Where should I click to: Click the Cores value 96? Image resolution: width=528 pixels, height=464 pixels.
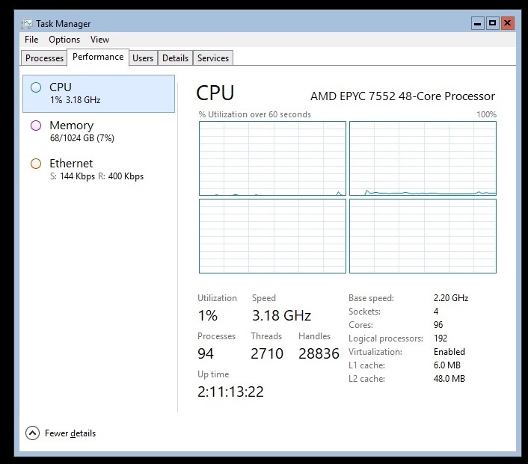click(x=438, y=325)
